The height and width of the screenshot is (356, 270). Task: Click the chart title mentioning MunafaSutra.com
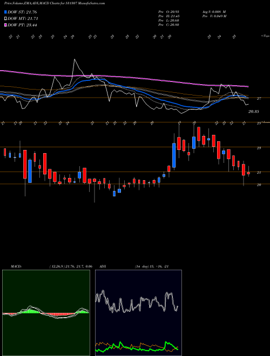point(55,4)
